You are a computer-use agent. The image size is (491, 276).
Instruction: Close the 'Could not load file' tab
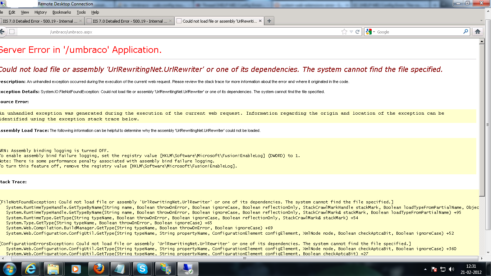(x=260, y=21)
